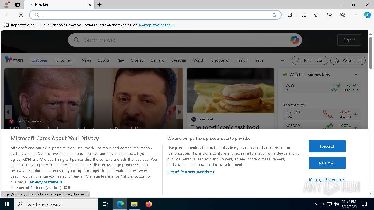Screen dimensions: 374x210
Task: Open the Windows Start menu
Action: 7,204
